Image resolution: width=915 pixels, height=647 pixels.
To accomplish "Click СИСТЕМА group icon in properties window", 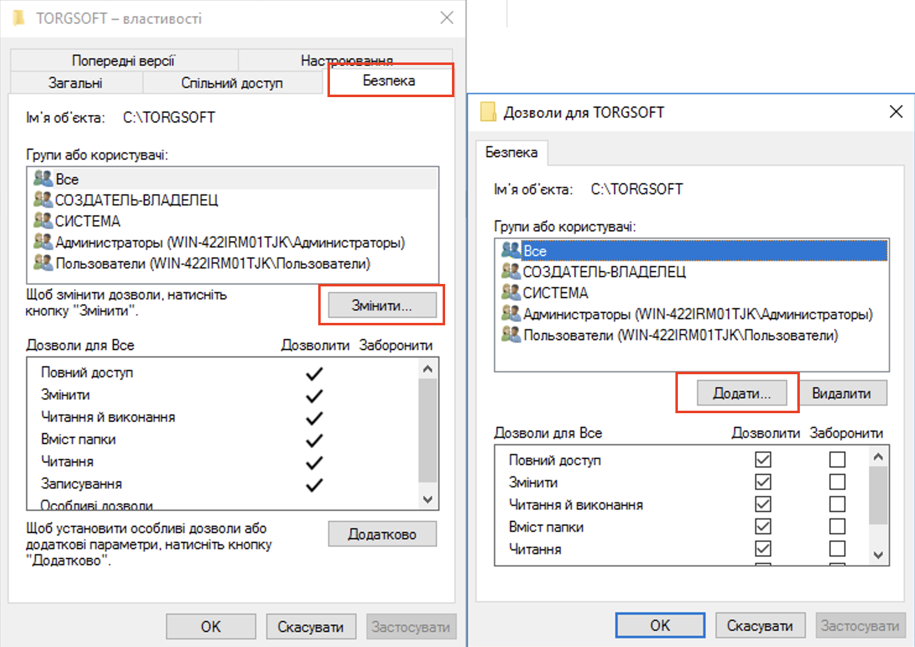I will tap(43, 220).
